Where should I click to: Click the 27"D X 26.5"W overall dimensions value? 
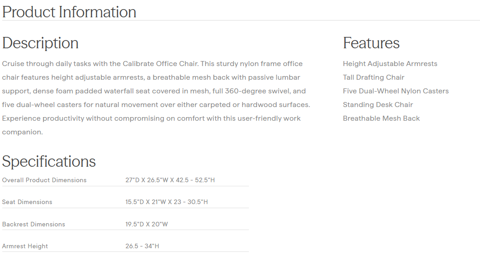coord(170,180)
